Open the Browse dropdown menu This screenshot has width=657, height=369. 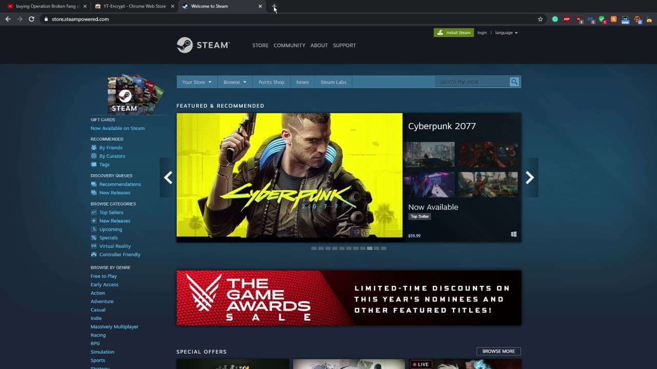(235, 82)
